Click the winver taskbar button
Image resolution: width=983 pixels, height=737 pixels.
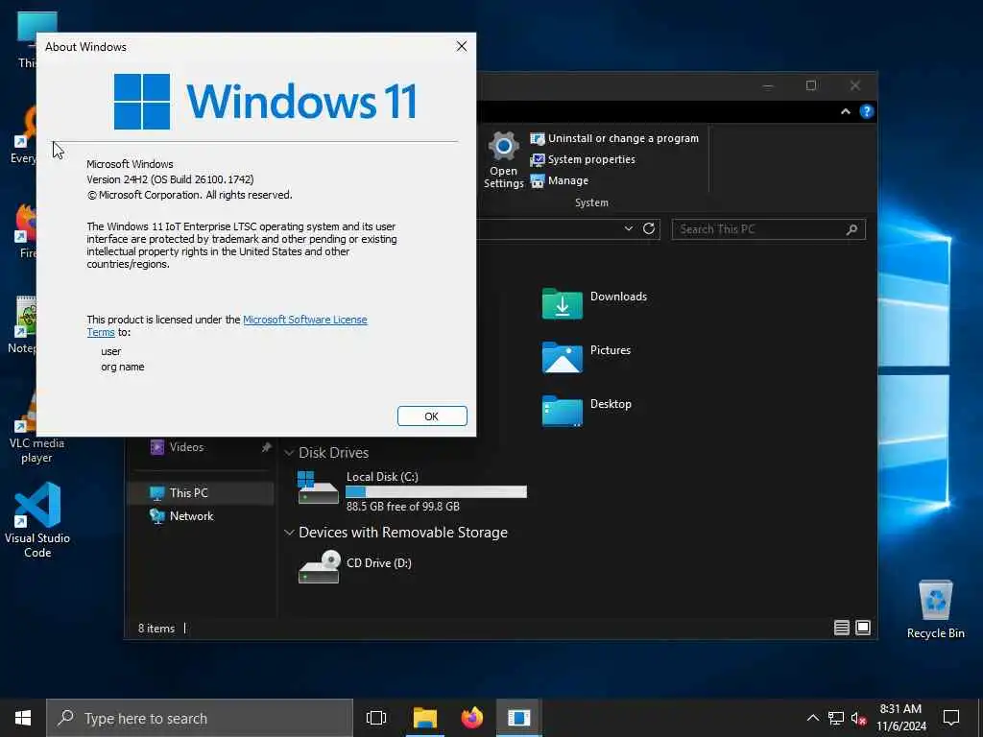click(x=519, y=718)
